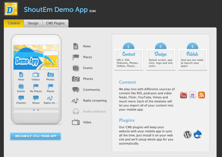Image resolution: width=222 pixels, height=157 pixels.
Task: Click the Edit link beside app title
Action: coord(93,11)
